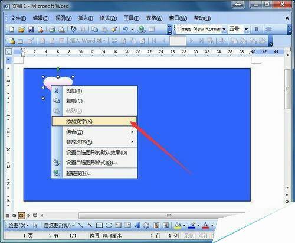
Task: Open the undo history dropdown arrow
Action: click(132, 30)
